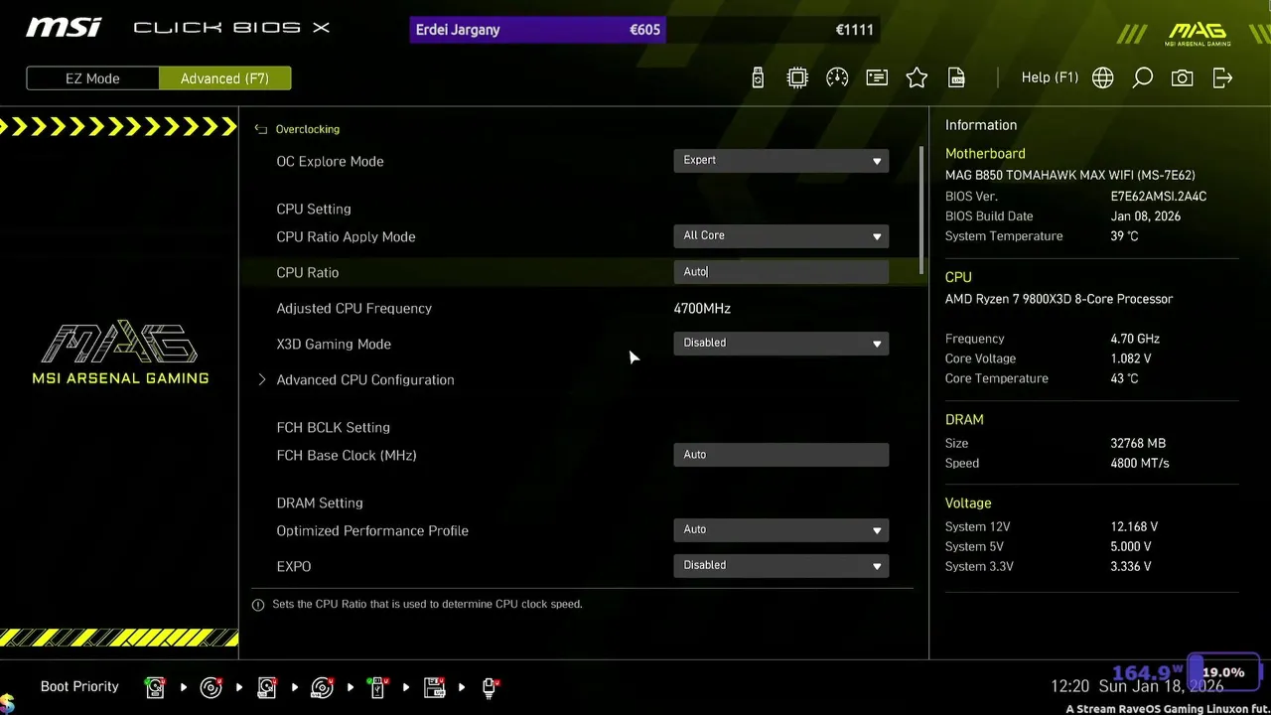
Task: Click the Boot Priority label
Action: click(x=79, y=686)
